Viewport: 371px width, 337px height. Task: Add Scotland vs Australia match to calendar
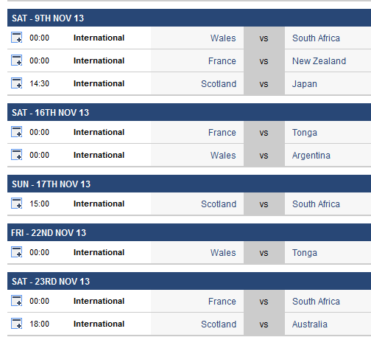[x=17, y=324]
